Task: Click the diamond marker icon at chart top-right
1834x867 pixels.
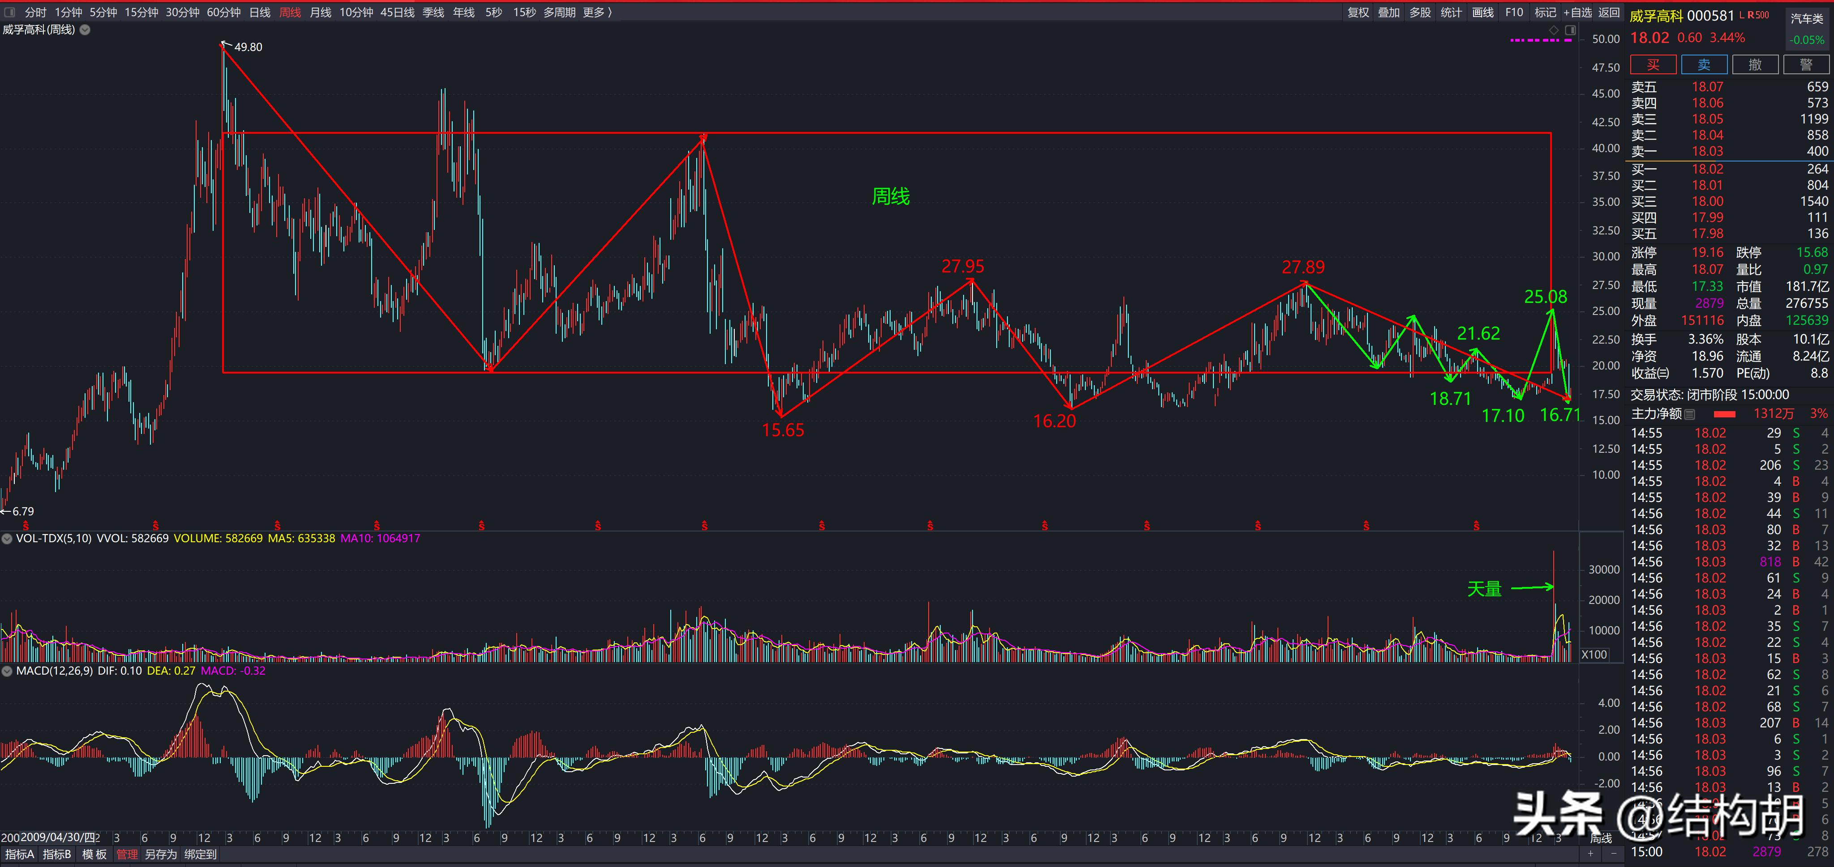Action: coord(1554,30)
